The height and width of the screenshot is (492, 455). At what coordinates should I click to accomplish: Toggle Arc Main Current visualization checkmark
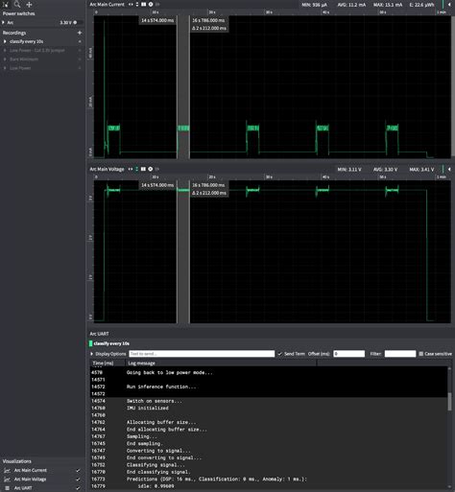coord(78,470)
